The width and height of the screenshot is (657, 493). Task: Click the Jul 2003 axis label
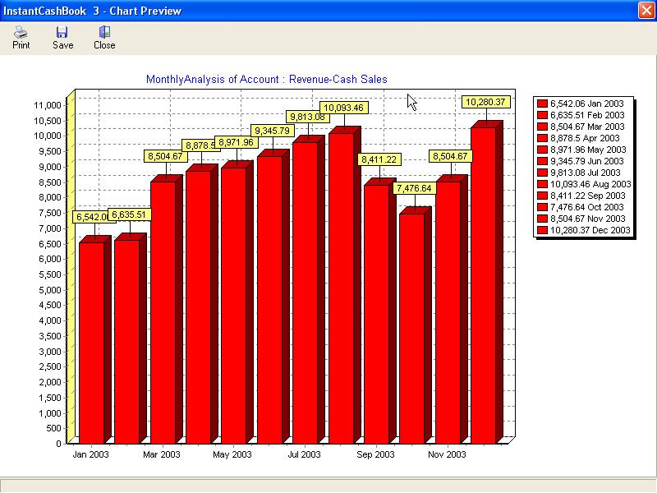click(304, 454)
